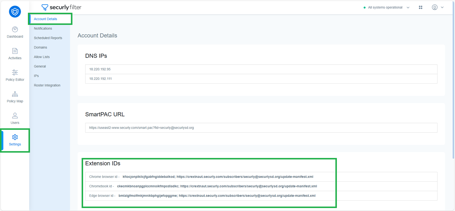
Task: Select the Settings gear icon
Action: (15, 137)
